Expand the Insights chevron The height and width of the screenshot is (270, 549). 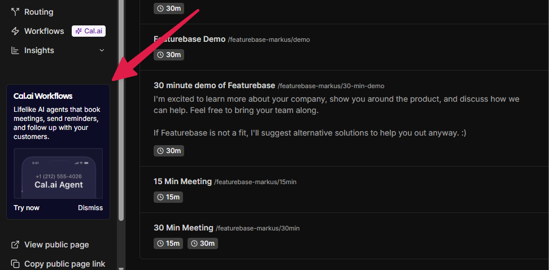click(x=102, y=50)
